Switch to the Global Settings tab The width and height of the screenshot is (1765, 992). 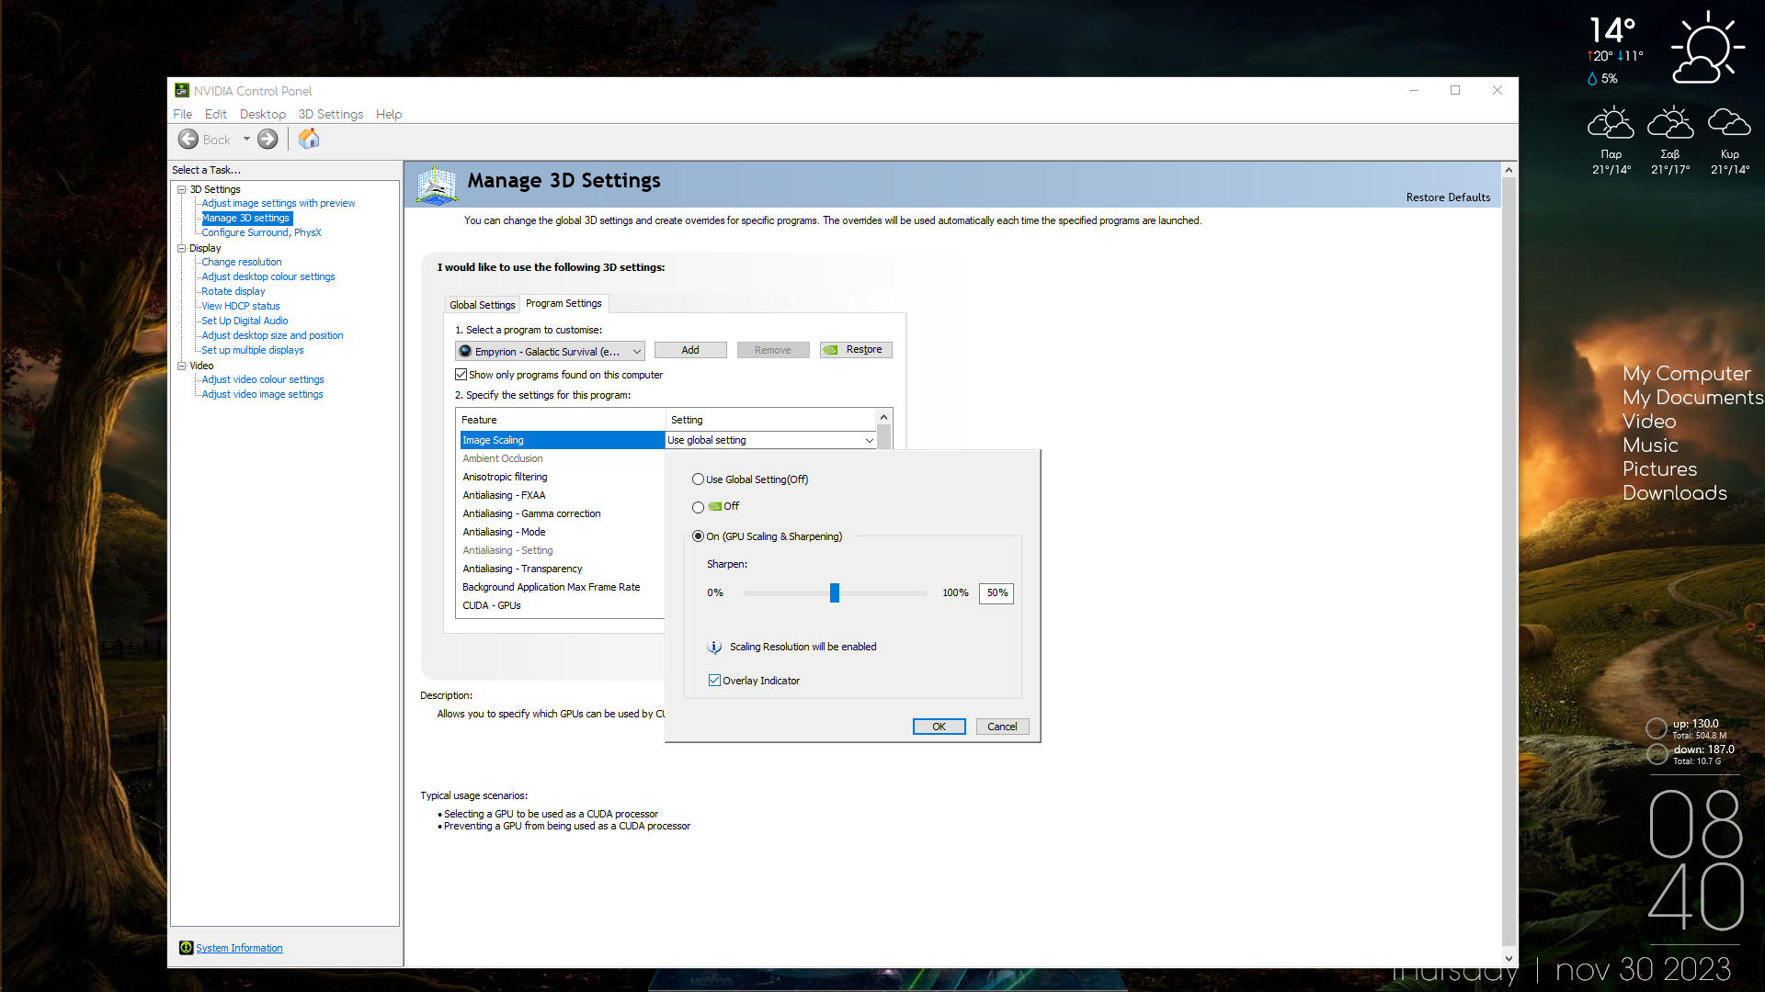pos(483,305)
